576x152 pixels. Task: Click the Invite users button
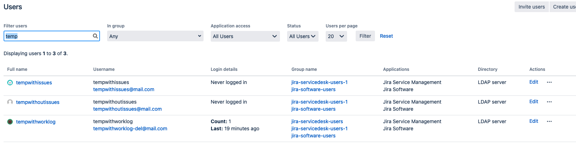pos(531,7)
